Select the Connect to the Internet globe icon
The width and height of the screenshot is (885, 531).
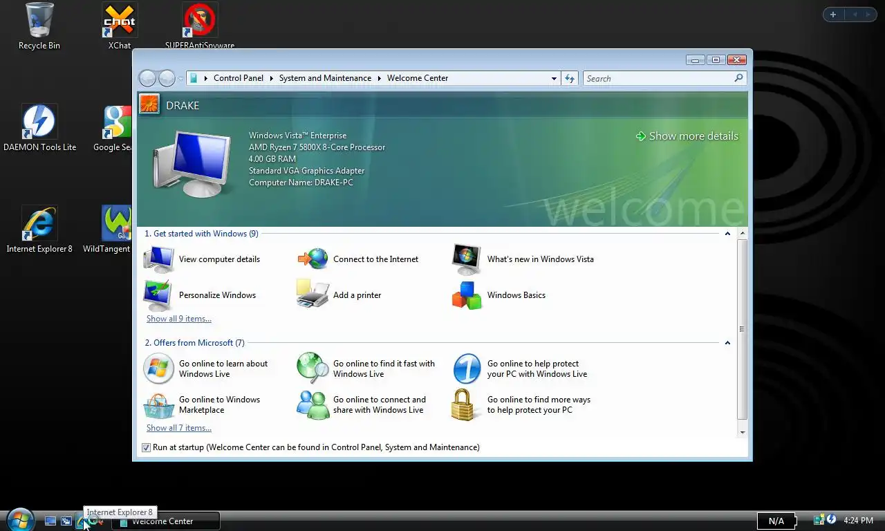point(313,259)
